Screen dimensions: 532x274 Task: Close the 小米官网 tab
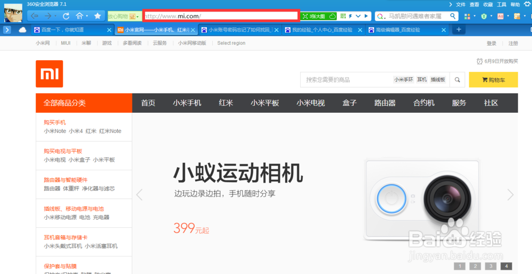[x=193, y=30]
